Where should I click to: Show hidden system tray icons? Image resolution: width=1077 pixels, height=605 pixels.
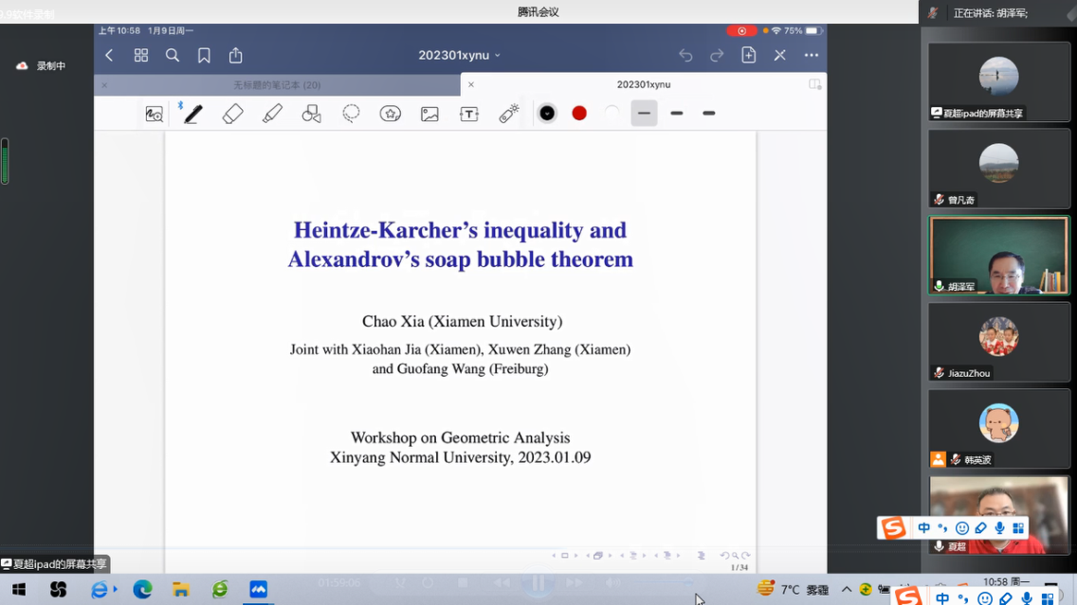click(x=847, y=589)
